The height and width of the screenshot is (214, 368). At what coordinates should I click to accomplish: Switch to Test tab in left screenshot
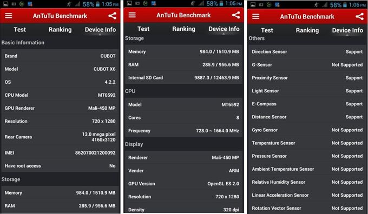(x=19, y=30)
